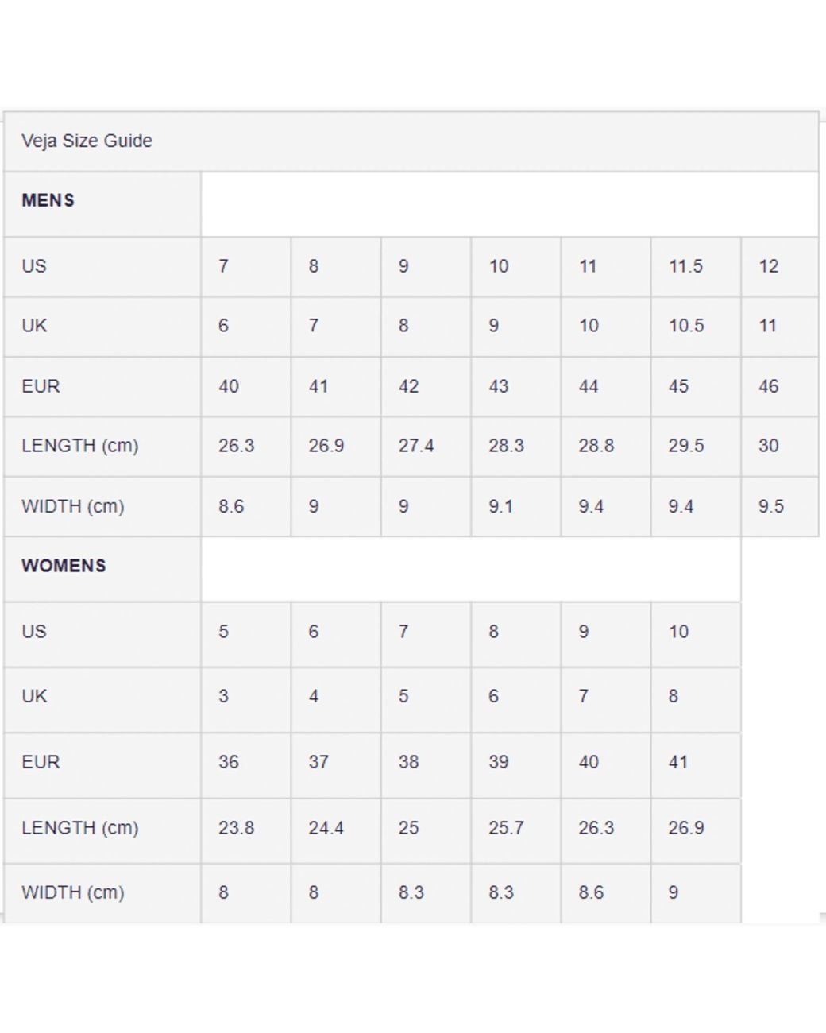Image resolution: width=826 pixels, height=1033 pixels.
Task: Click the Veja Size Guide title
Action: [87, 141]
